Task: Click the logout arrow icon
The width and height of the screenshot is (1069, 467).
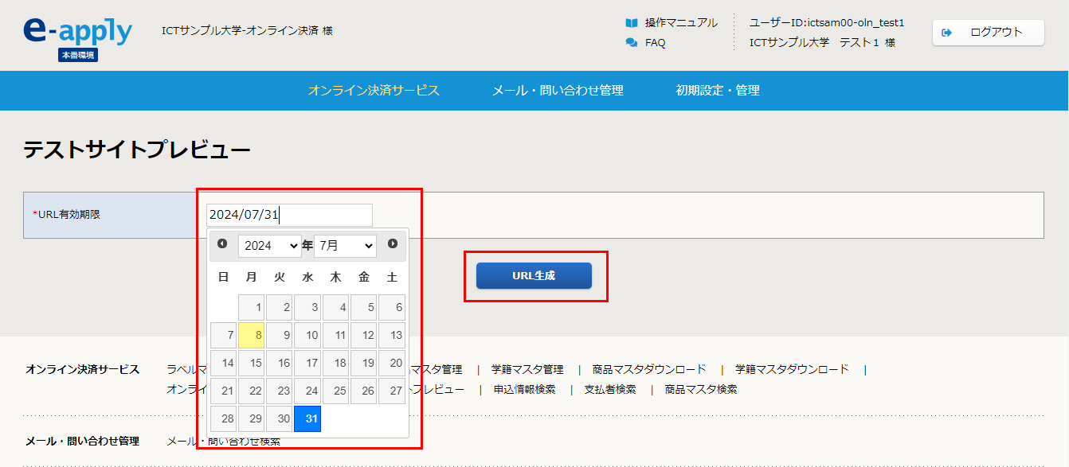Action: 947,33
